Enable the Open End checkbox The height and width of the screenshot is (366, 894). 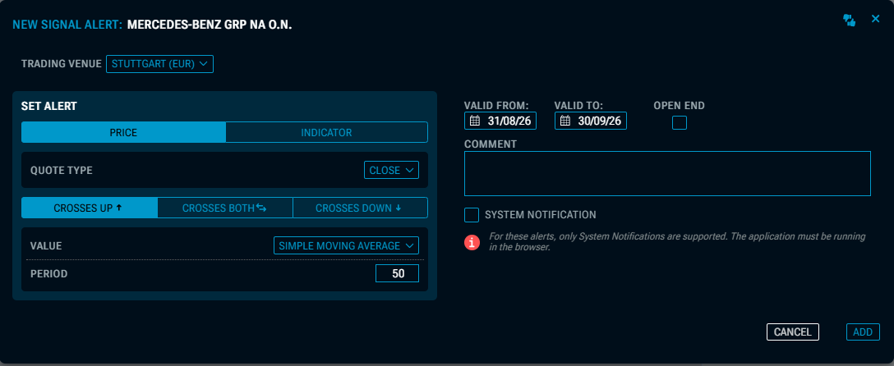[x=679, y=122]
